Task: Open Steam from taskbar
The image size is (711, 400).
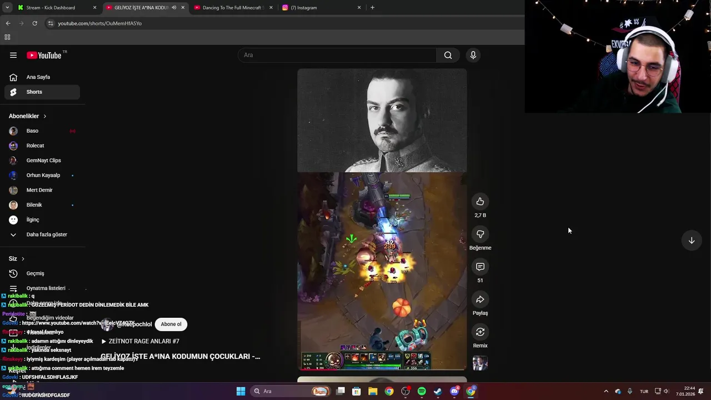Action: [438, 391]
